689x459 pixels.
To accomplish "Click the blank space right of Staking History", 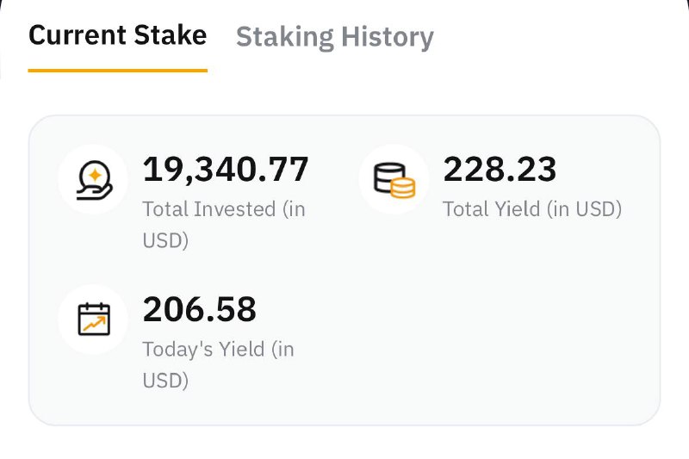I will [560, 37].
